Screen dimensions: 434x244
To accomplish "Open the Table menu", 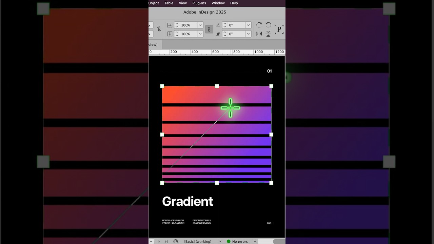I will pyautogui.click(x=169, y=3).
